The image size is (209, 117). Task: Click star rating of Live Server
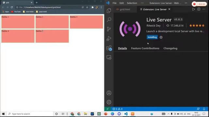pos(197,25)
